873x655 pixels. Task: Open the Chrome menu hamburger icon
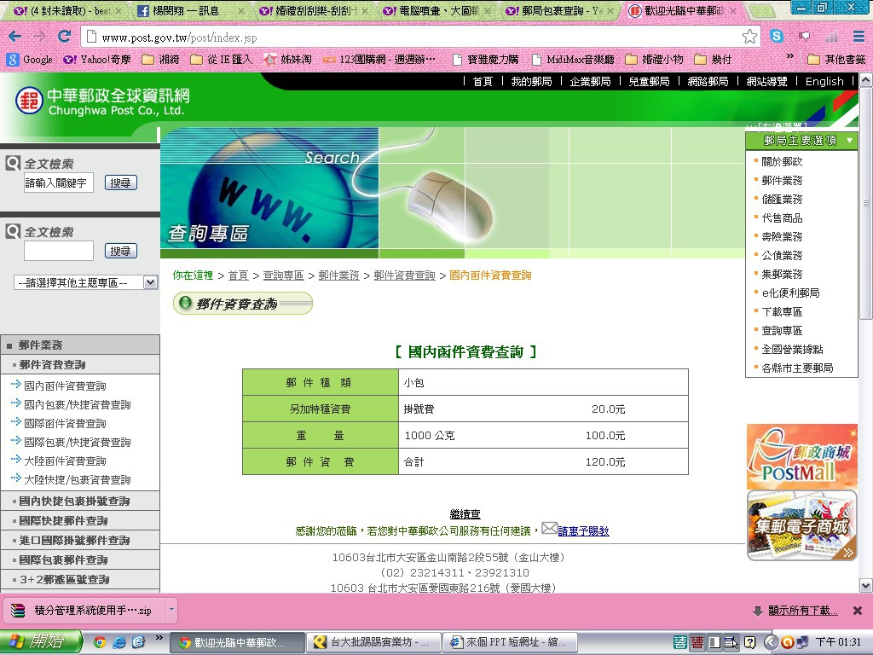[x=859, y=37]
